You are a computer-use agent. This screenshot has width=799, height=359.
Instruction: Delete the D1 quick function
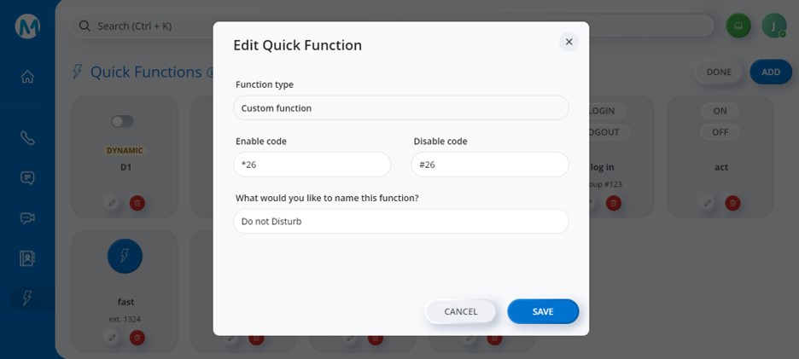pyautogui.click(x=137, y=203)
